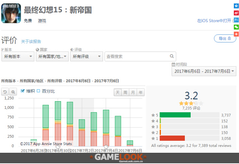Click the globe icon beside 国家

click(x=37, y=50)
